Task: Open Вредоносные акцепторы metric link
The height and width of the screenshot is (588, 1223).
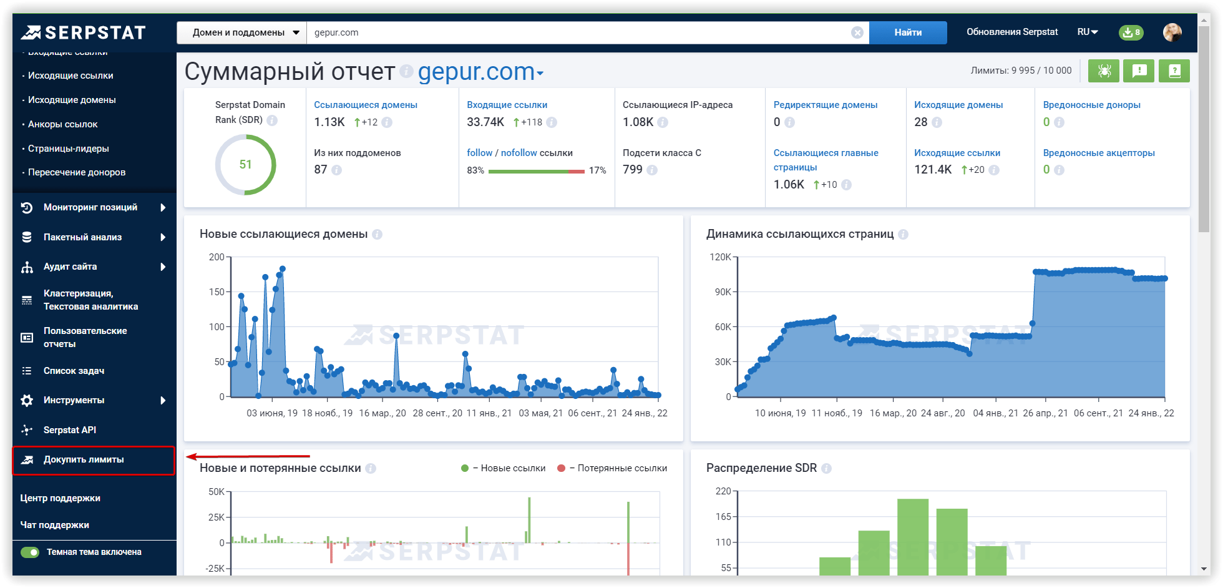Action: click(x=1099, y=153)
